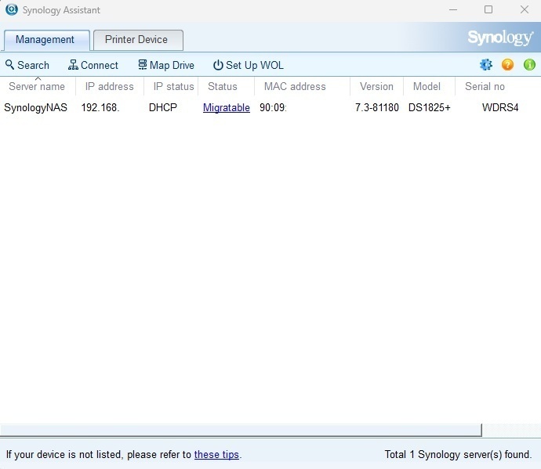Close the Synology Assistant window
Screen dimensions: 541x469
click(x=524, y=9)
